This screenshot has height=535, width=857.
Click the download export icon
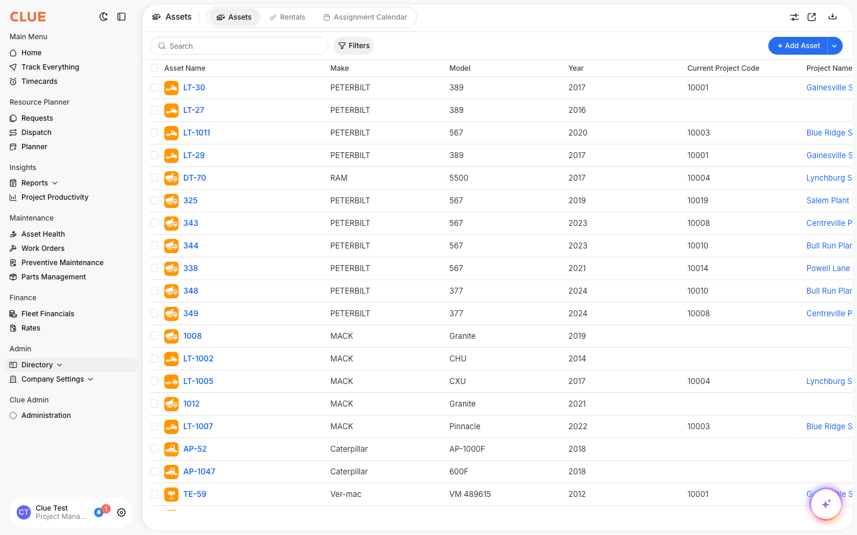coord(833,17)
